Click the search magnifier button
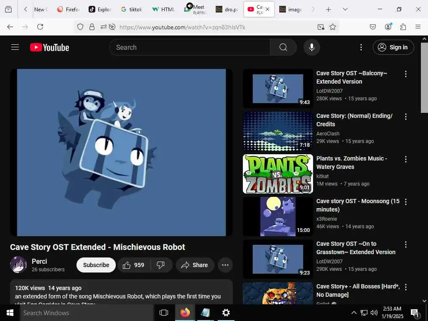This screenshot has width=428, height=321. 283,47
